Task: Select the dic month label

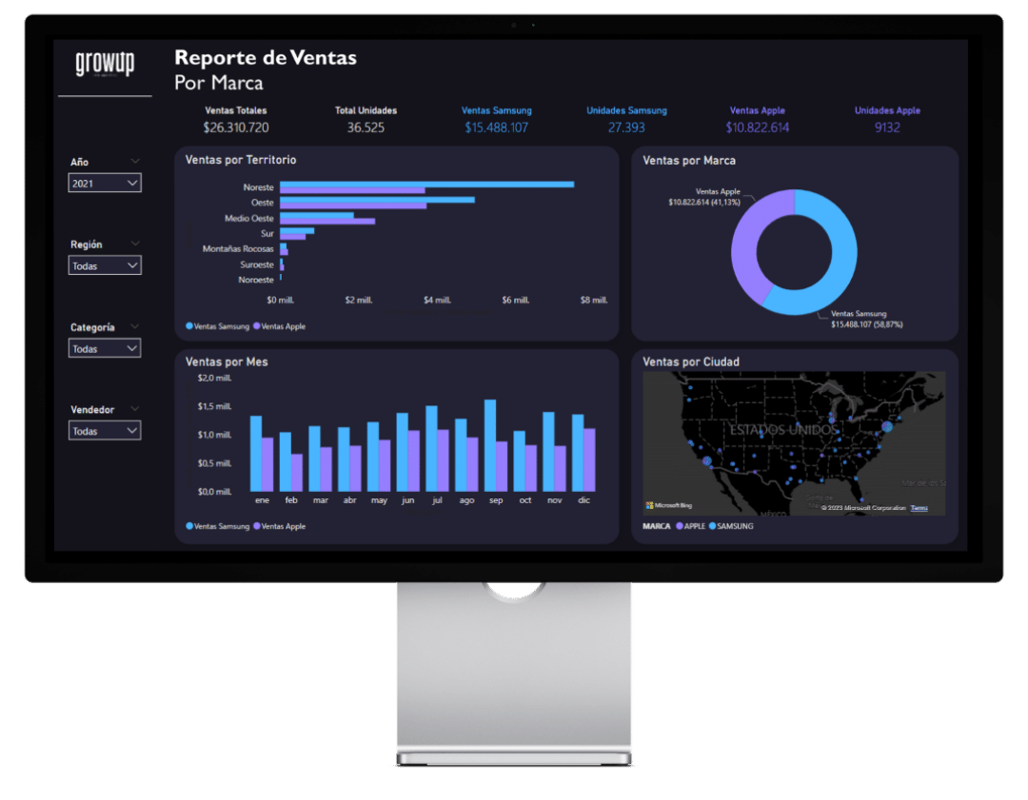Action: (x=583, y=500)
